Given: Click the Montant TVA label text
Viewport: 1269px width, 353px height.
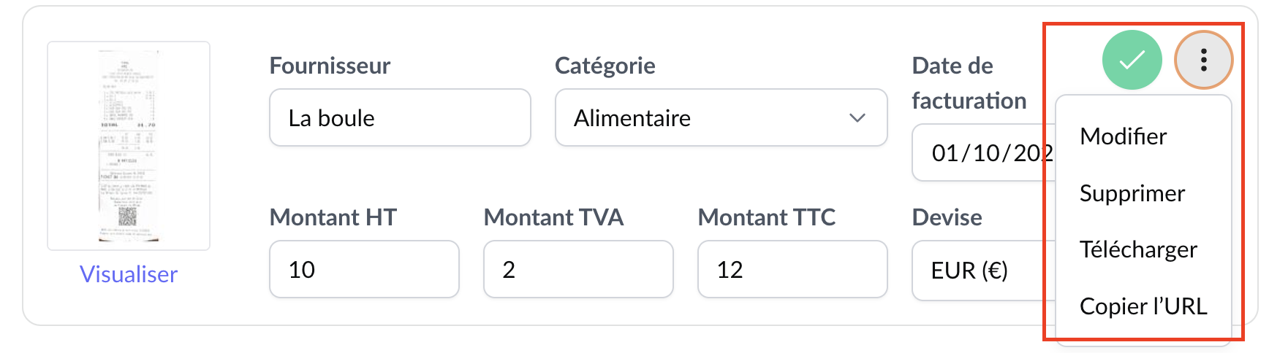Looking at the screenshot, I should point(553,217).
